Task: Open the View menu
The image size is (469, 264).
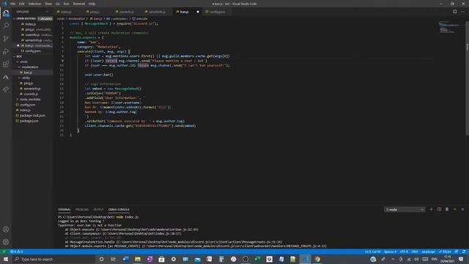Action: (48, 4)
